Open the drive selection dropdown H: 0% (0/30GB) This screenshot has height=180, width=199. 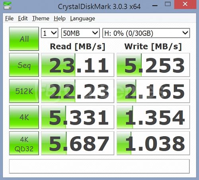[146, 33]
